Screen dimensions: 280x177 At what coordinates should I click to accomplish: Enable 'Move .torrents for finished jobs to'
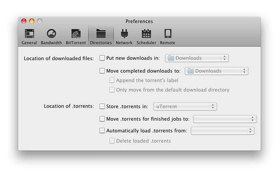coord(102,119)
